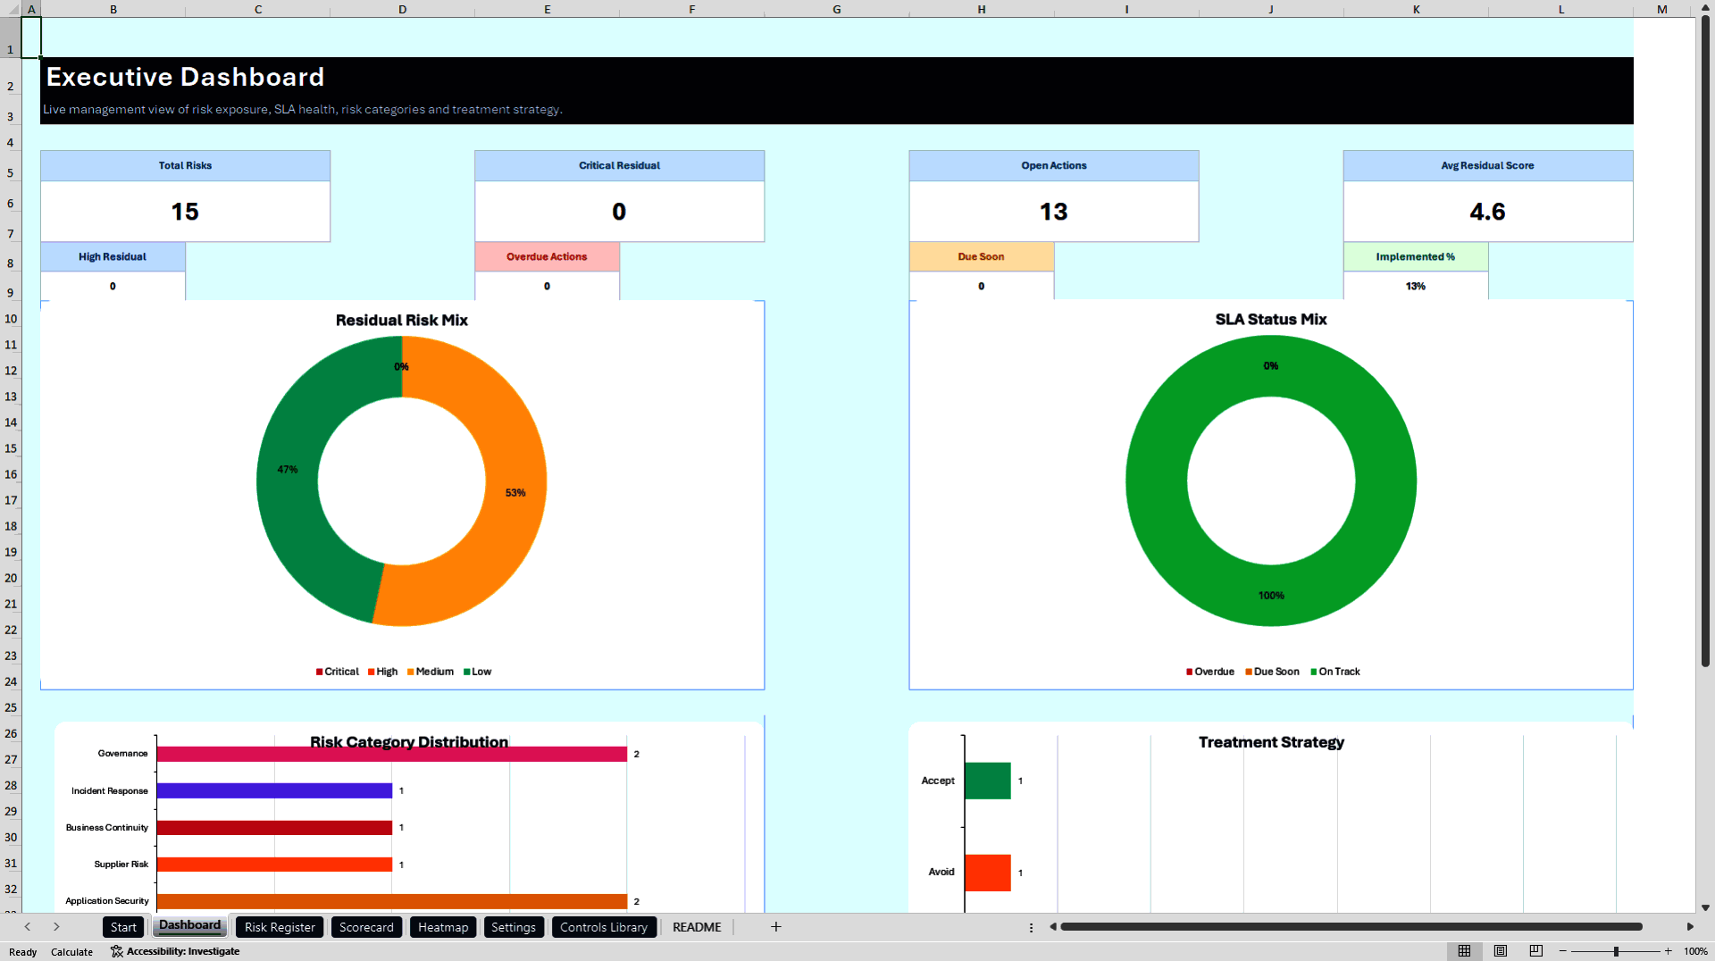Switch to Normal view icon
Image resolution: width=1715 pixels, height=961 pixels.
click(1464, 951)
